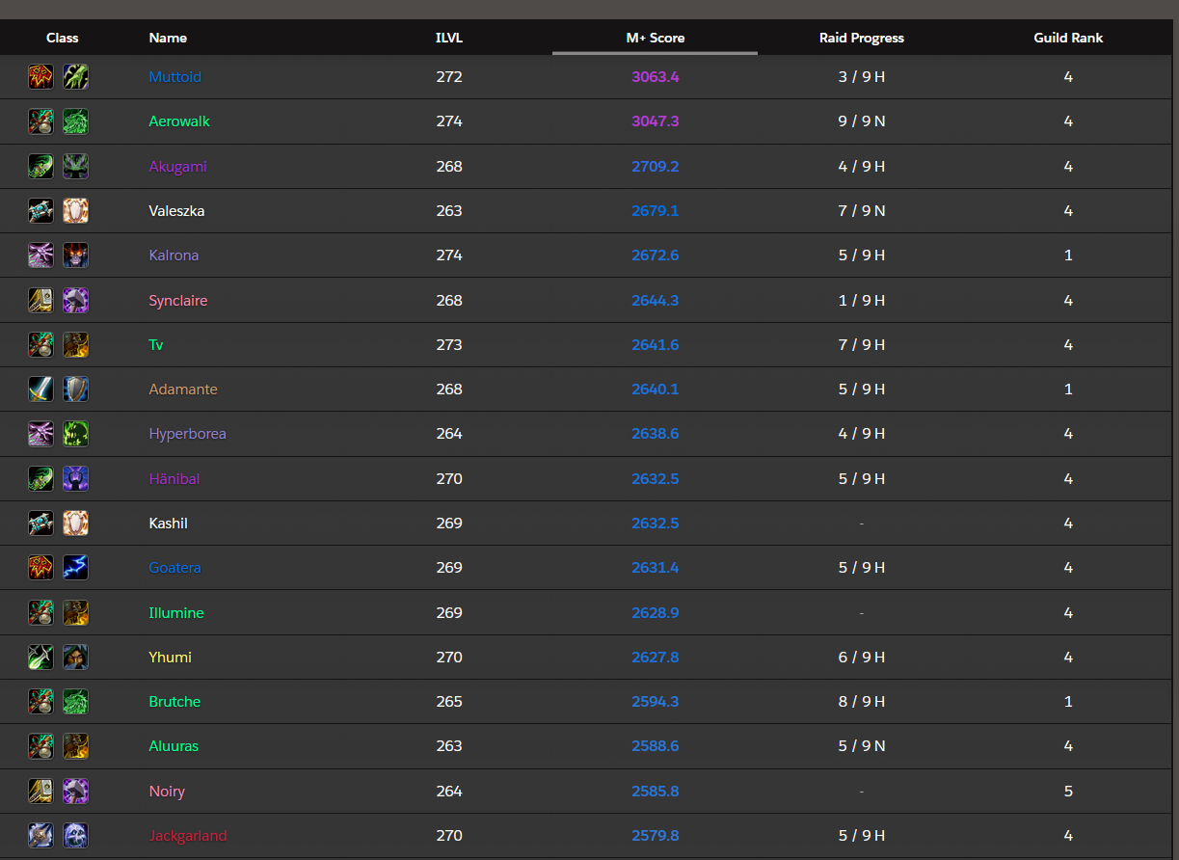
Task: Open Synclaire's character profile
Action: click(178, 300)
